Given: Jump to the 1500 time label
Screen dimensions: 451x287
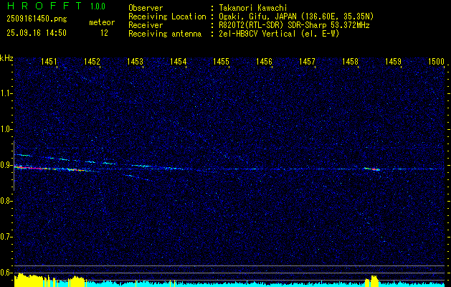Looking at the screenshot, I should pyautogui.click(x=436, y=62).
